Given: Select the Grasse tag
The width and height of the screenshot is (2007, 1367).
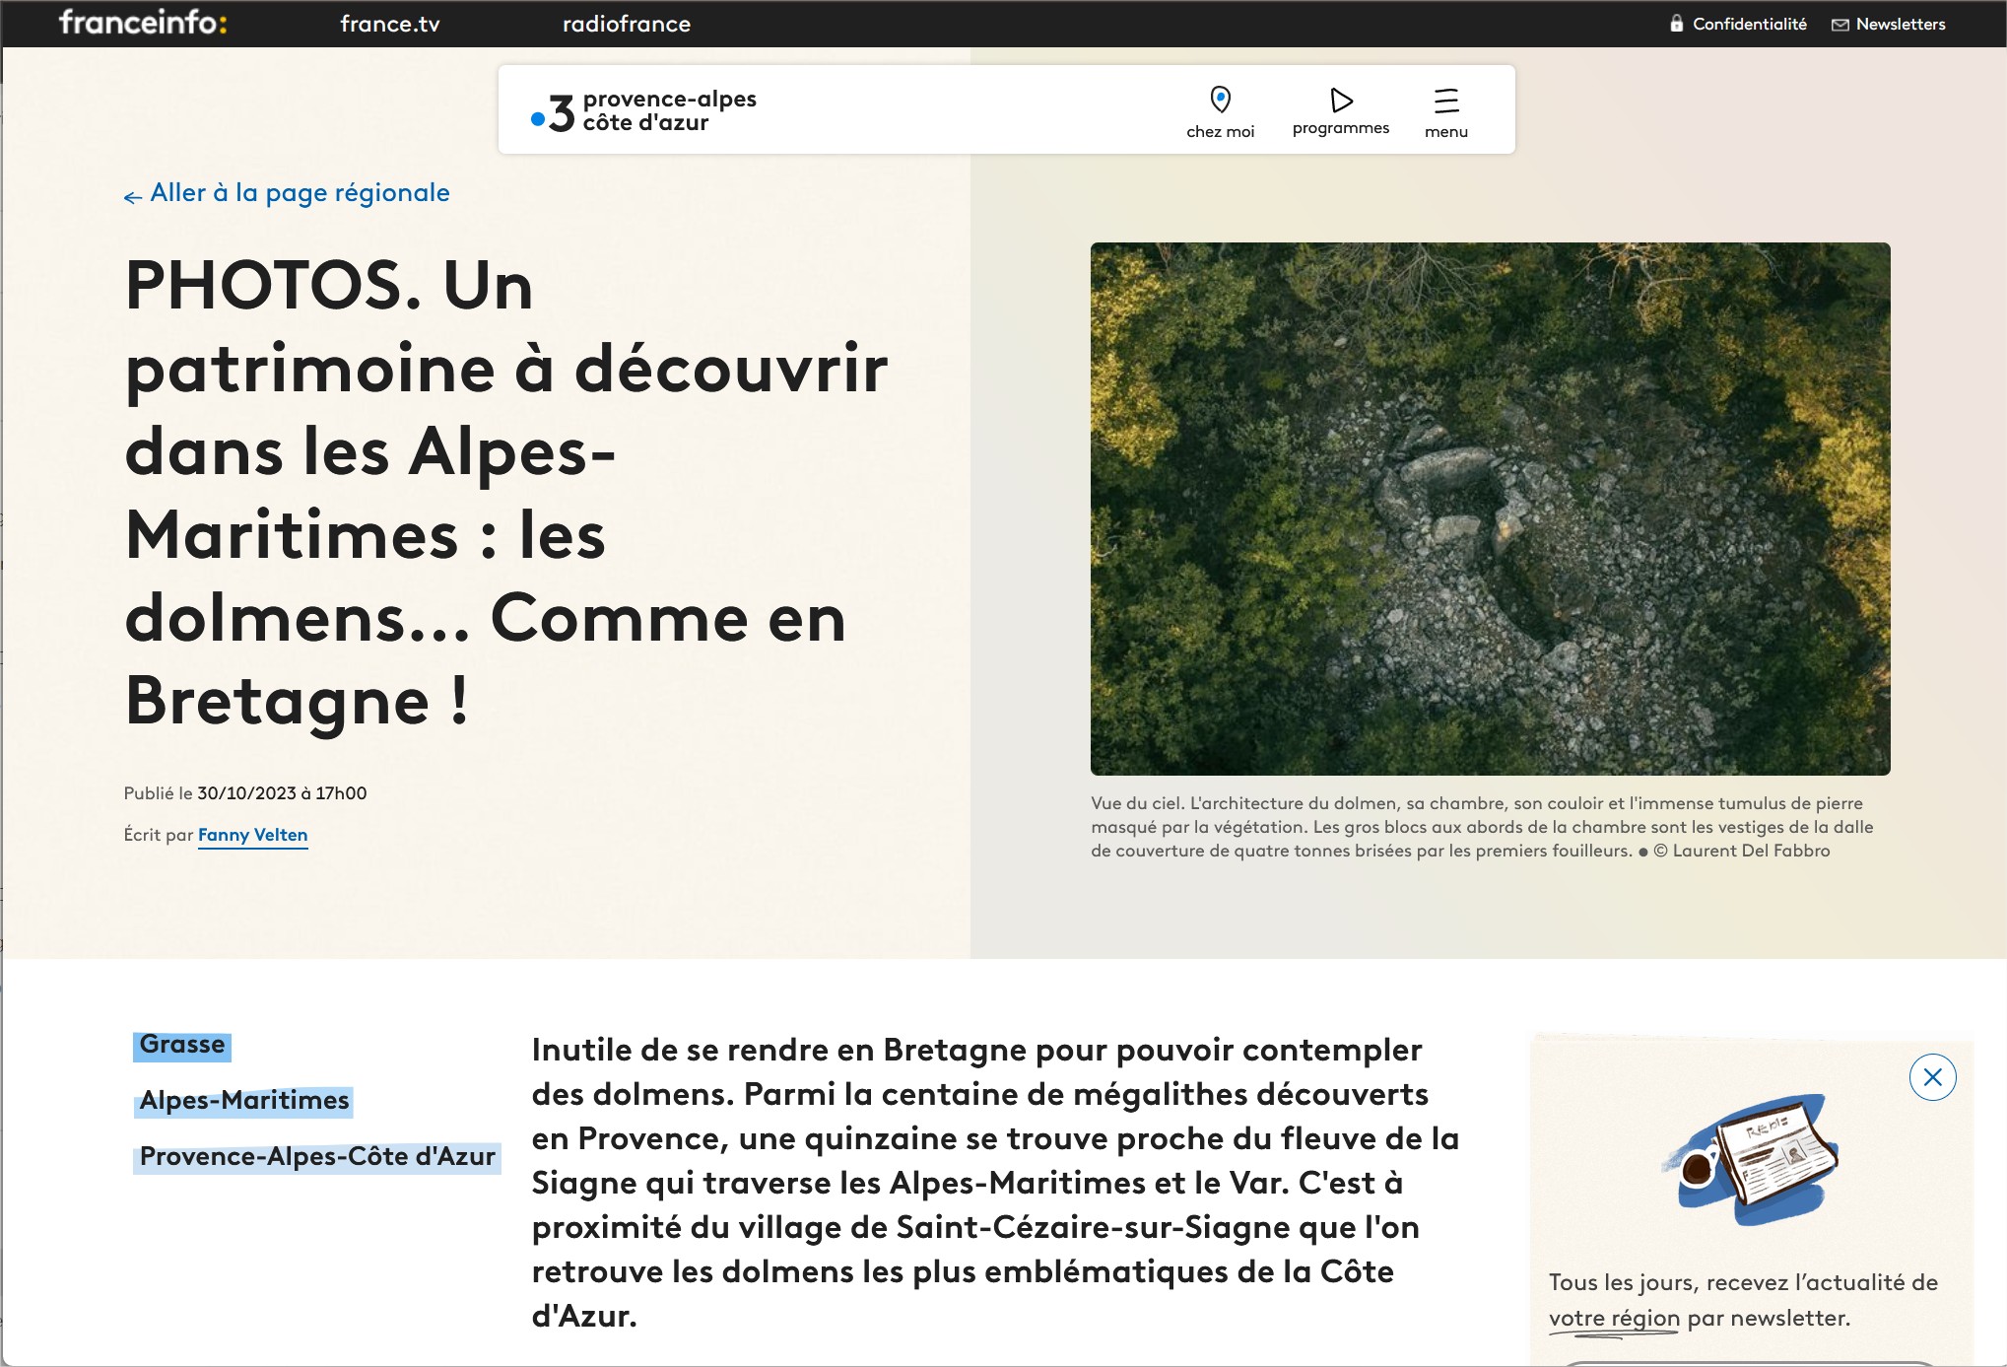Looking at the screenshot, I should coord(182,1045).
